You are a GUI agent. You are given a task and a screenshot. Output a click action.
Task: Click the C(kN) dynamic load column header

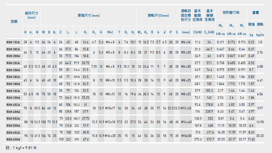click(x=198, y=32)
